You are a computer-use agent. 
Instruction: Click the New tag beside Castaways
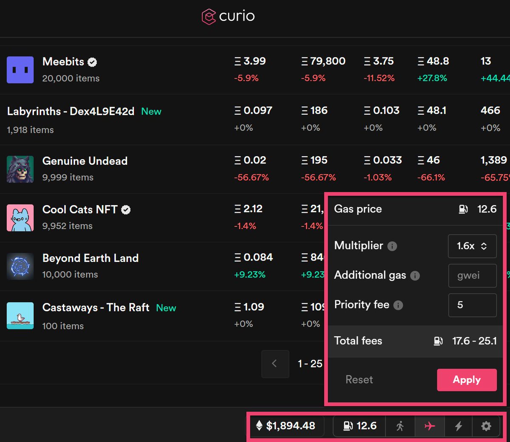pos(166,308)
